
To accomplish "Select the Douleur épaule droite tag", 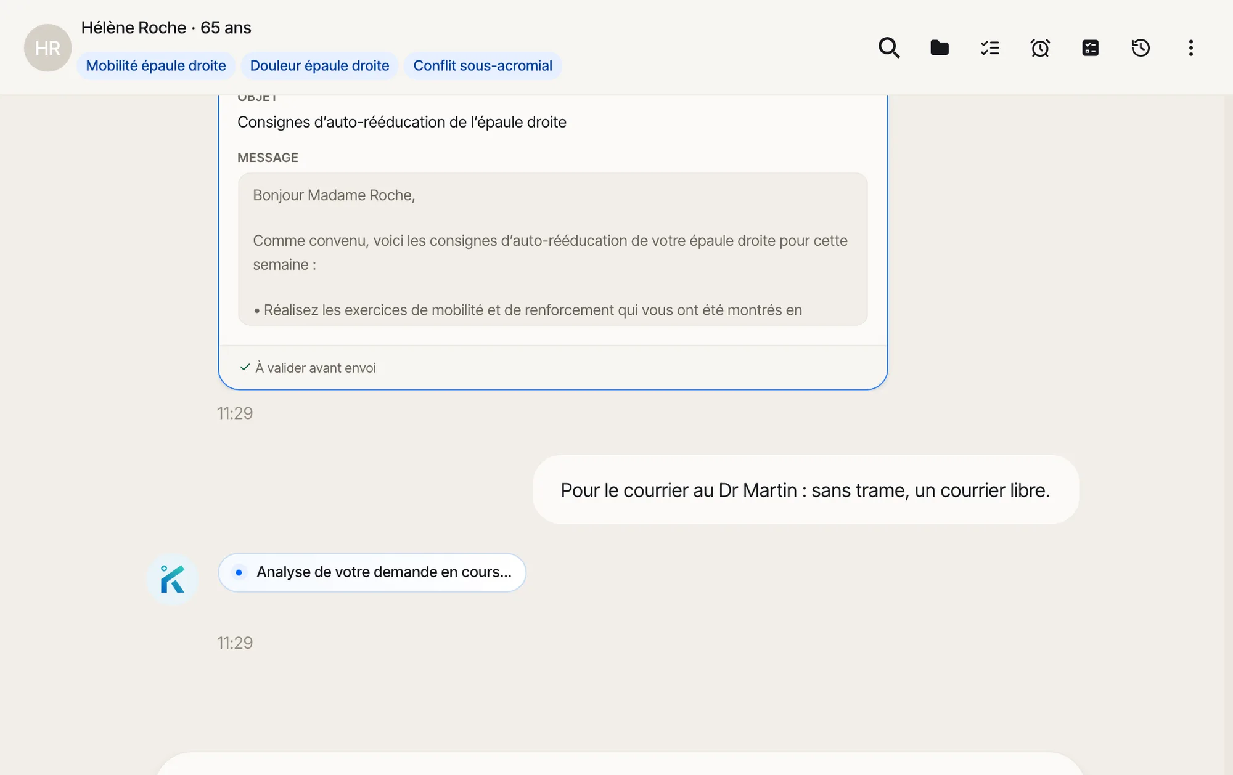I will coord(319,66).
